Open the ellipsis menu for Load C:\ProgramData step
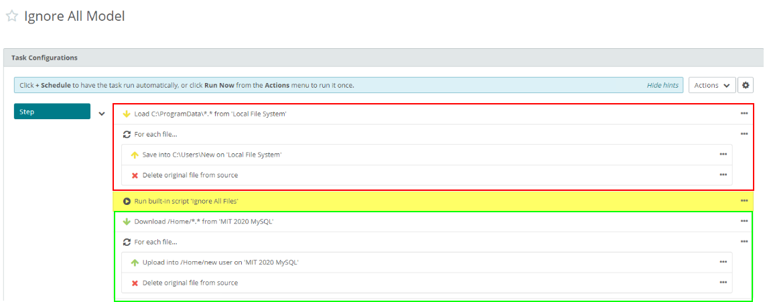The width and height of the screenshot is (769, 302). click(x=744, y=114)
